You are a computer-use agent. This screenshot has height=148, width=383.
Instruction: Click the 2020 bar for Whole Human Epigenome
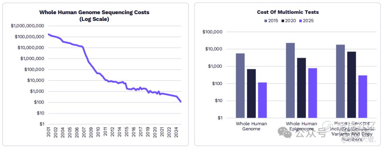coord(301,88)
